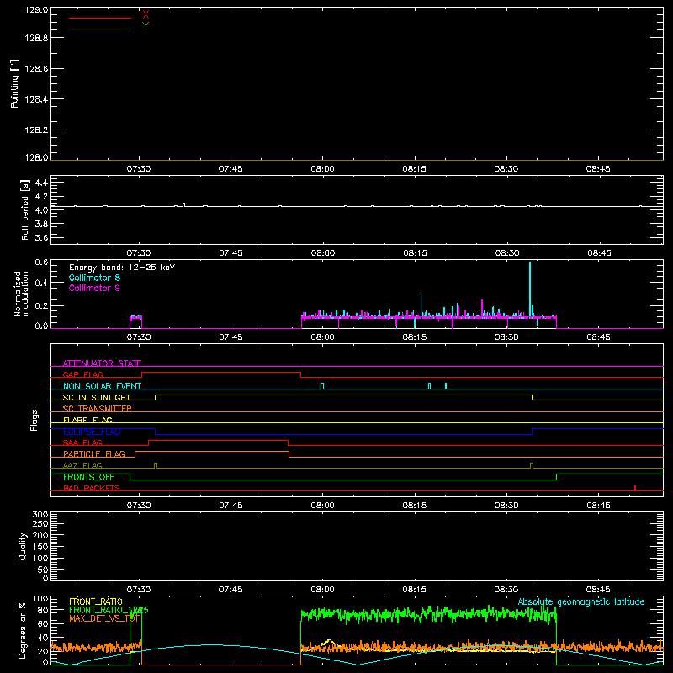
Task: Click the 300 Quality axis value
Action: tap(40, 514)
